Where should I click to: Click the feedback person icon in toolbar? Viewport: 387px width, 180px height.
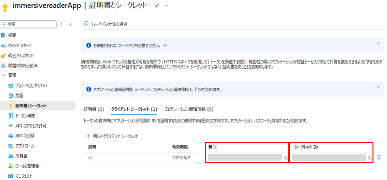pyautogui.click(x=86, y=24)
